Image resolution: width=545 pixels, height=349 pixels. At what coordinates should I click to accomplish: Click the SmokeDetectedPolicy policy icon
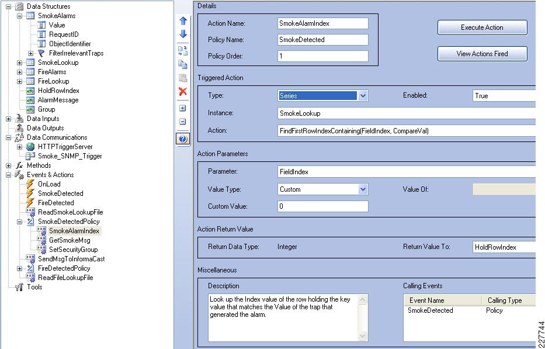pyautogui.click(x=30, y=222)
